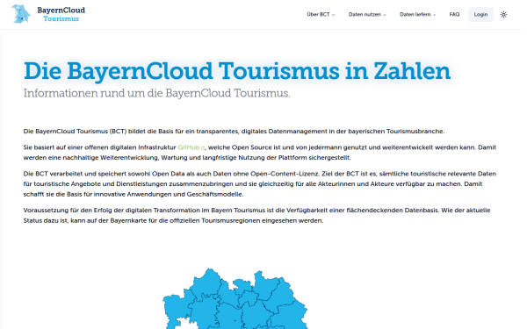
Task: Click the subtitle Informationen rund um die BayernCloud Tourismus
Action: coord(156,93)
